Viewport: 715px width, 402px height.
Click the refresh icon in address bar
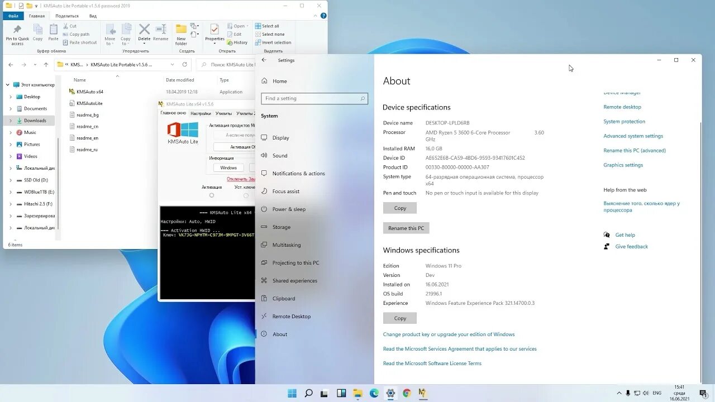pyautogui.click(x=184, y=65)
